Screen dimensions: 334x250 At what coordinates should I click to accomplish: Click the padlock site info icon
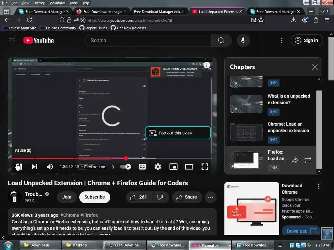point(69,20)
